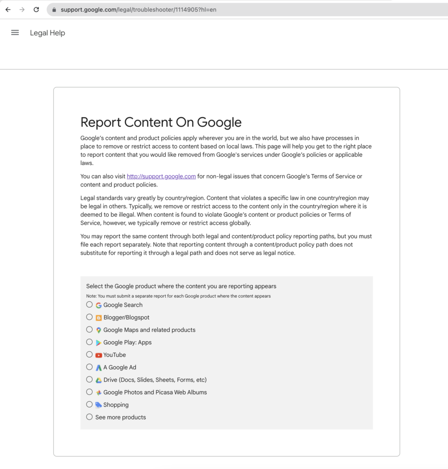The image size is (448, 469).
Task: Click the browser forward arrow
Action: [x=22, y=10]
